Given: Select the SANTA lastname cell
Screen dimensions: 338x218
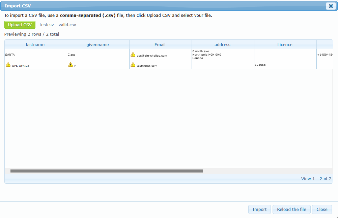Looking at the screenshot, I should coord(35,55).
